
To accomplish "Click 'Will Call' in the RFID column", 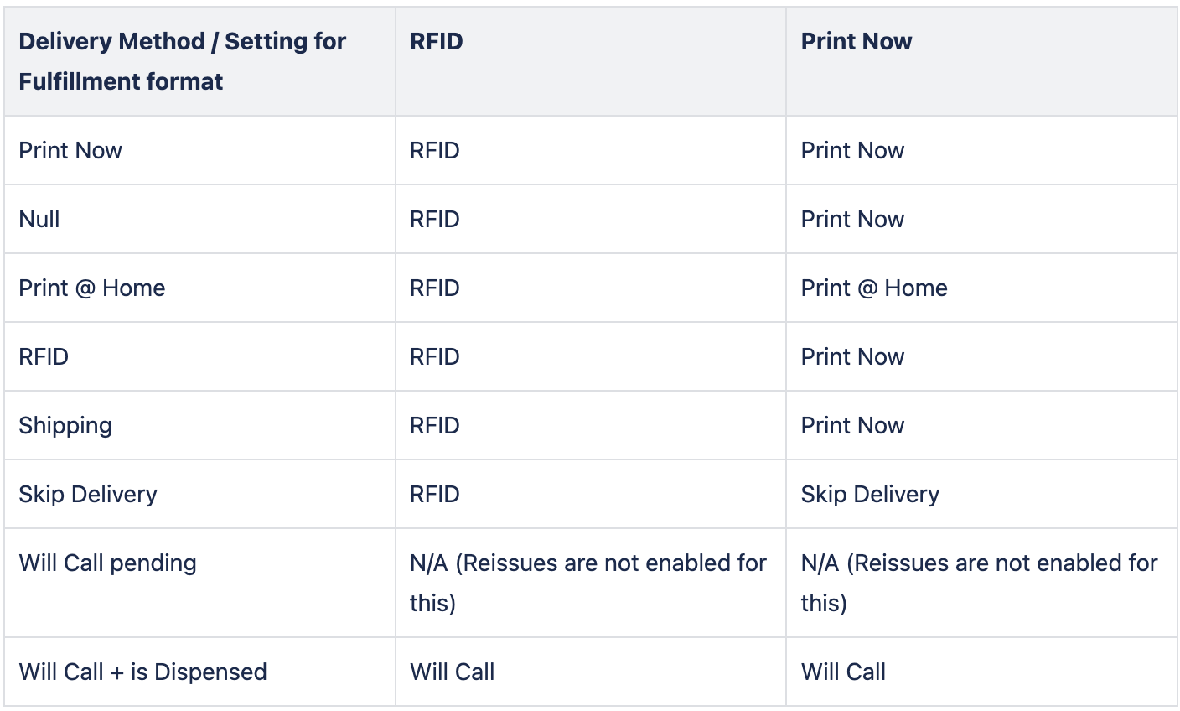I will (452, 672).
